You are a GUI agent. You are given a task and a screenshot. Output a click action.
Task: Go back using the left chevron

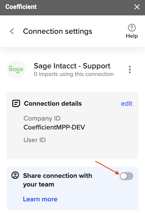click(12, 31)
